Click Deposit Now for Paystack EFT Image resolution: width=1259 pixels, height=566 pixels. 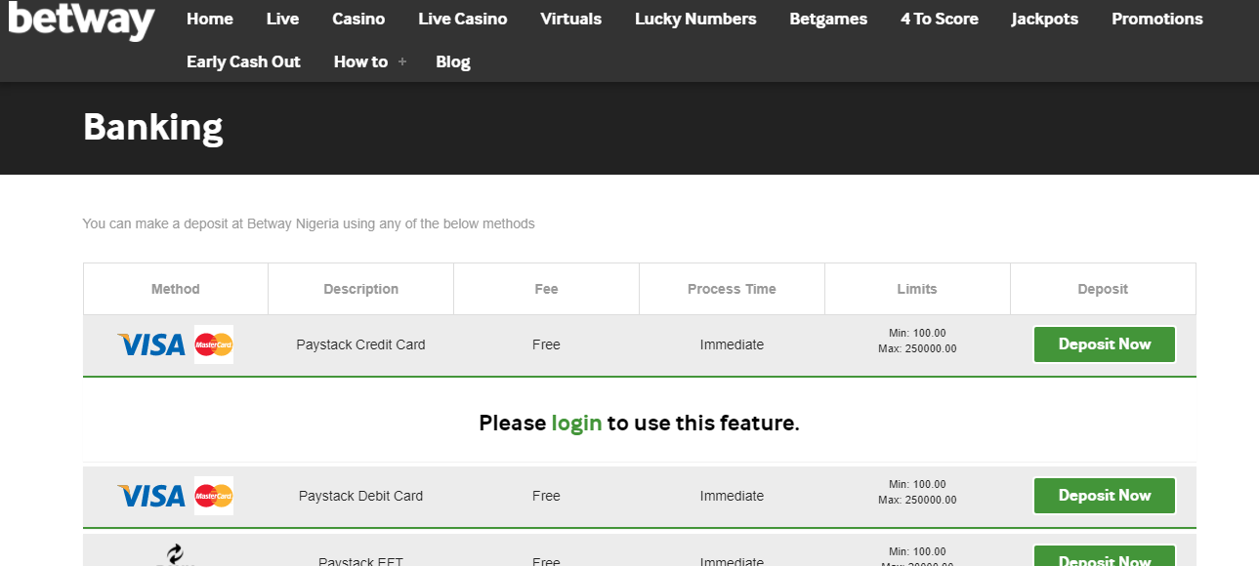1105,556
